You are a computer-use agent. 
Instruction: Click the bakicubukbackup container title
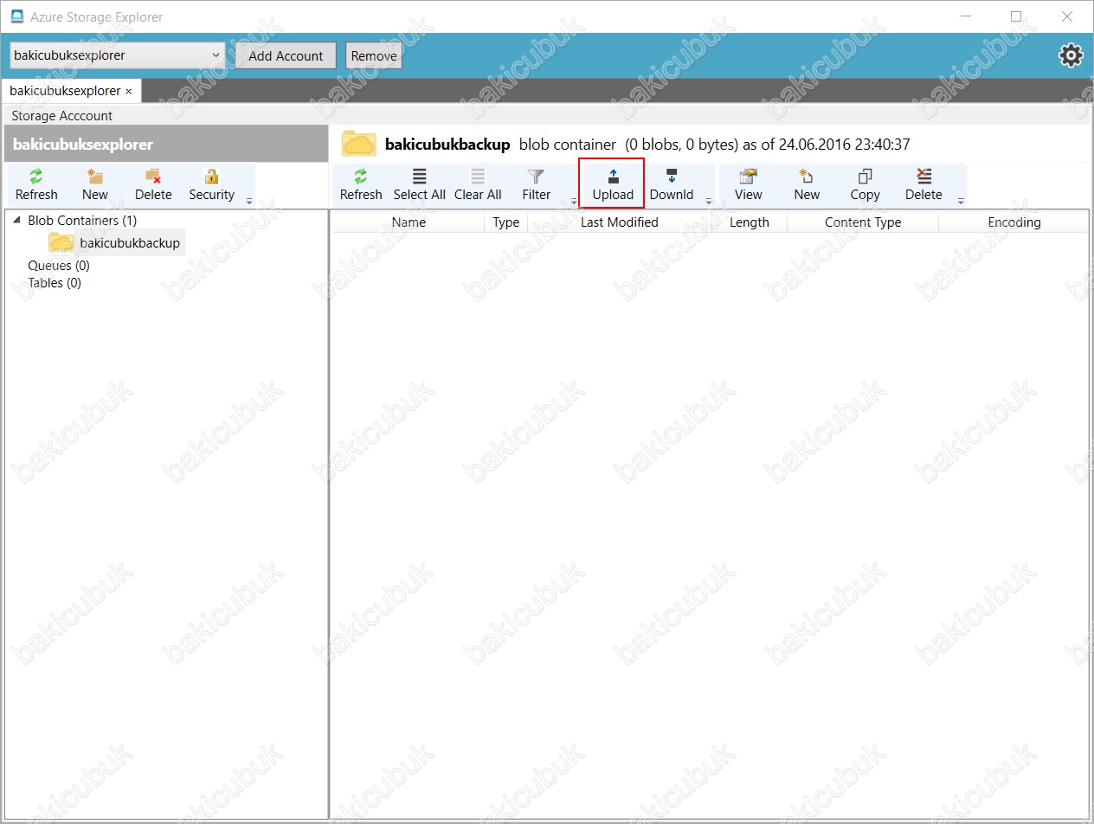point(447,145)
